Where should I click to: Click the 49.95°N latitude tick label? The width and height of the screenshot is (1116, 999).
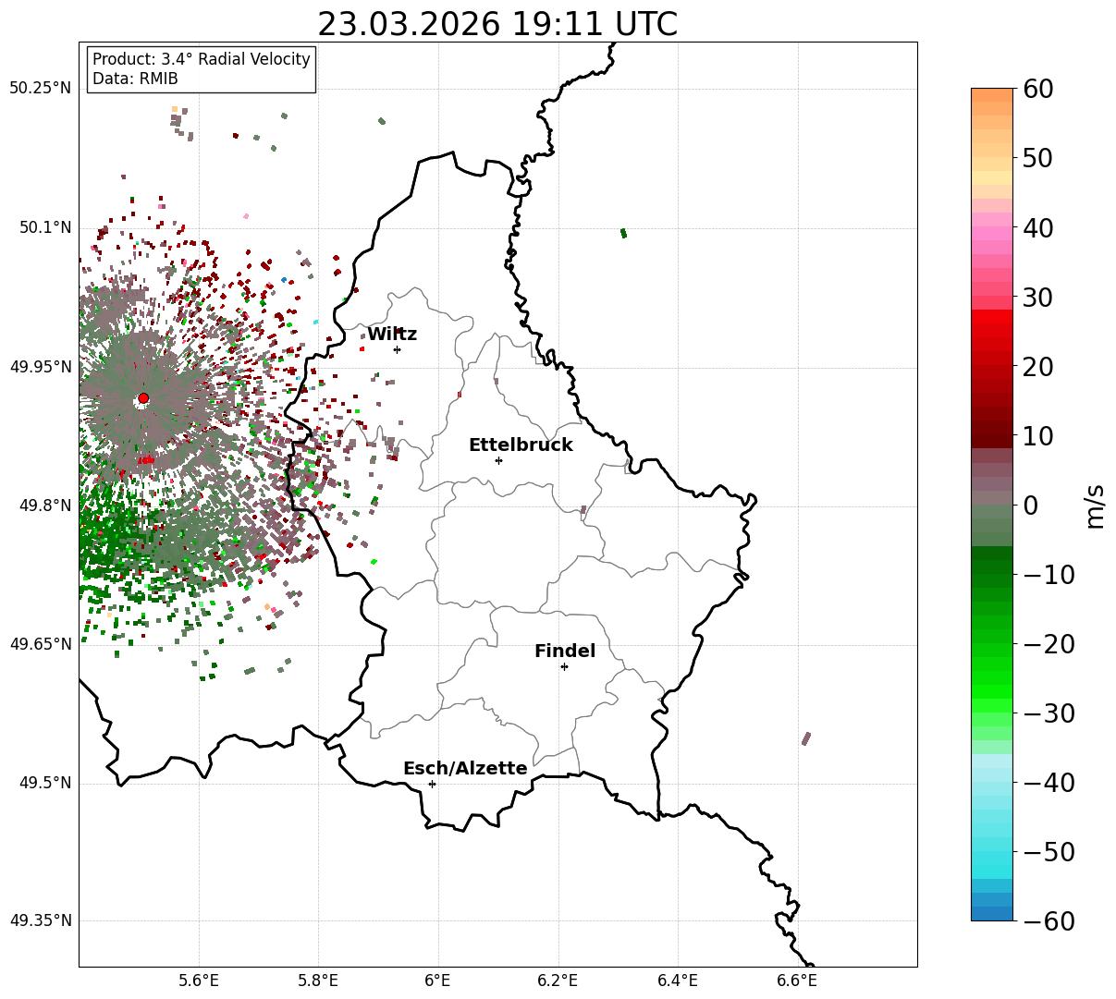tap(40, 367)
